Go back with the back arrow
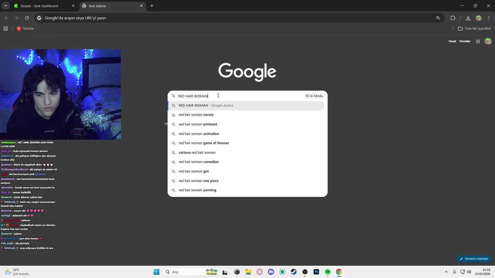Image resolution: width=495 pixels, height=278 pixels. 6,18
